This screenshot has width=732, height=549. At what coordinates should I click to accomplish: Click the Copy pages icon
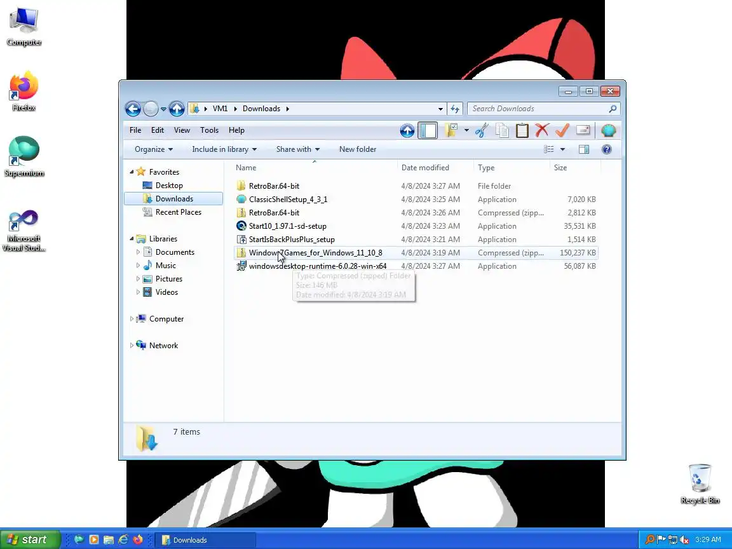pos(503,130)
